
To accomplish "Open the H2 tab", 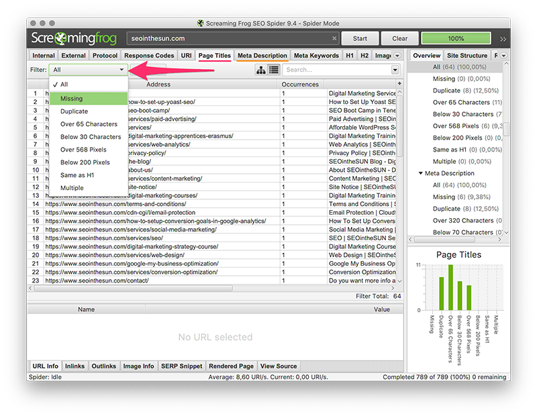I will tap(364, 56).
